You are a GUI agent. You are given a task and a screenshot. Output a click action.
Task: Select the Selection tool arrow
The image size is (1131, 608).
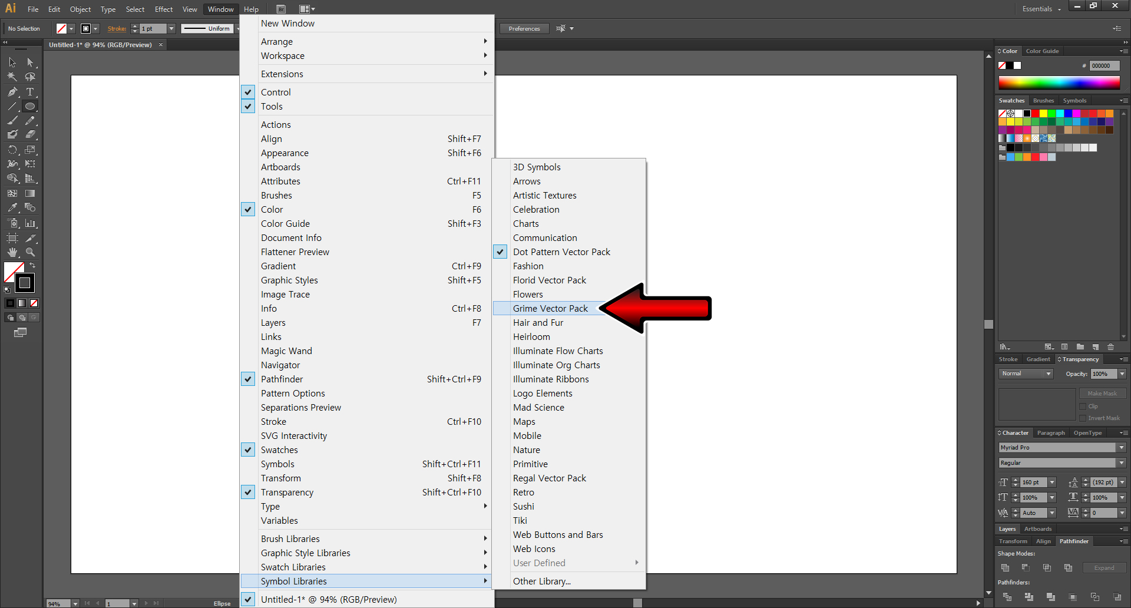point(12,62)
